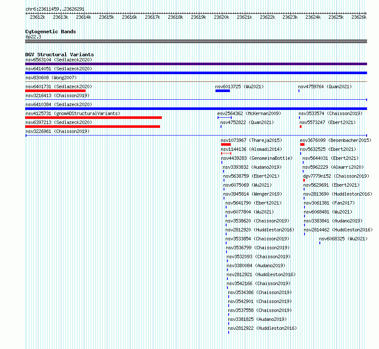379x349 pixels.
Task: Open nsv4125731 (gnomADStructuralVariants) label
Action: [73, 113]
